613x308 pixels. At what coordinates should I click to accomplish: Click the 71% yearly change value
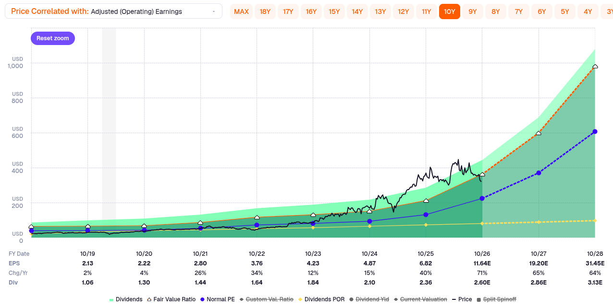pyautogui.click(x=482, y=273)
